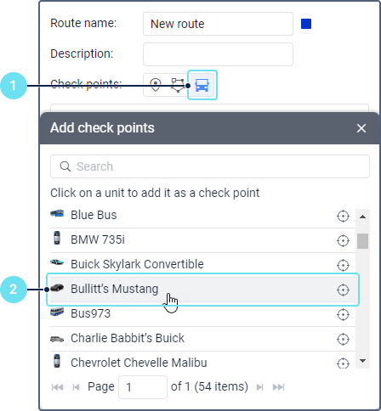Go to the next page arrow
Viewport: 381px width, 411px height.
[x=259, y=387]
